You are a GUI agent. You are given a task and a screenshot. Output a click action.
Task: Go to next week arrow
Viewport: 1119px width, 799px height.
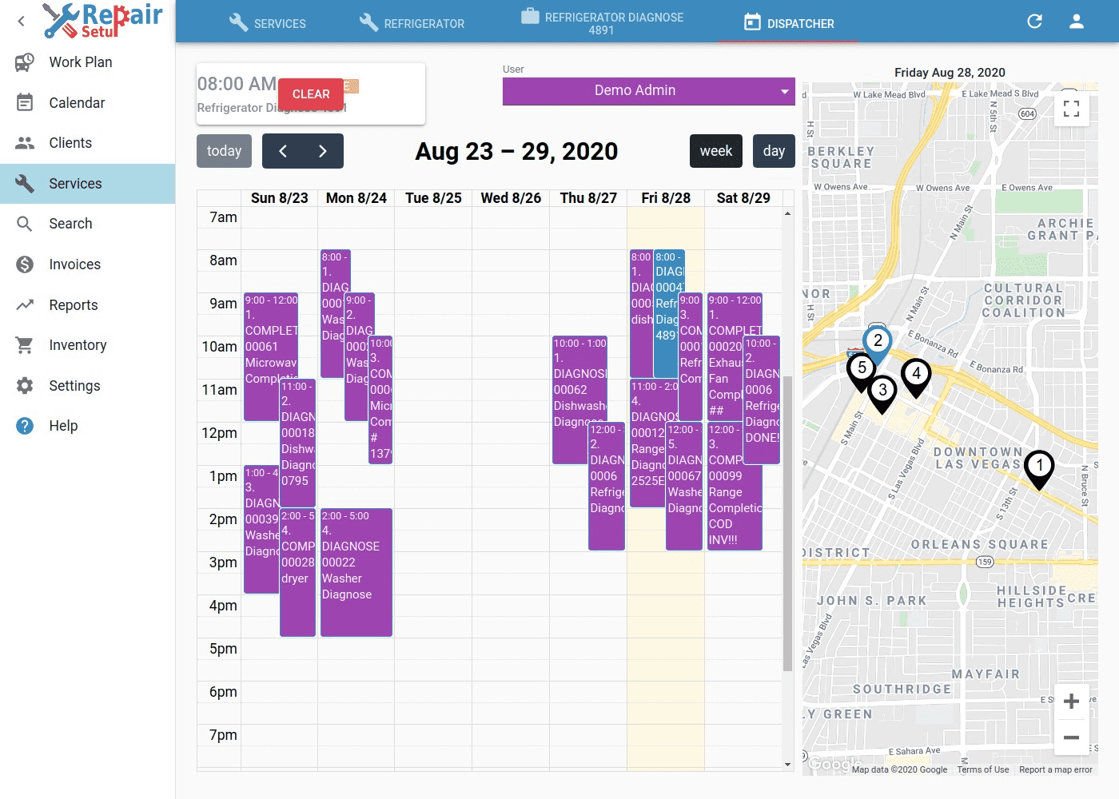click(x=323, y=151)
